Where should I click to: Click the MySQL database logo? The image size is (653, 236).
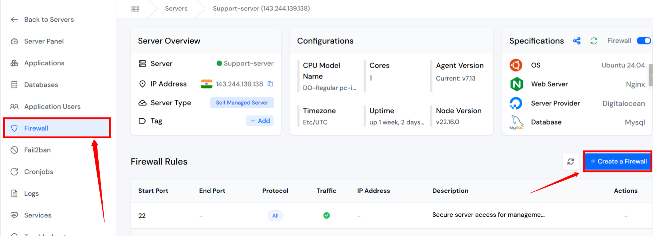[x=517, y=122]
